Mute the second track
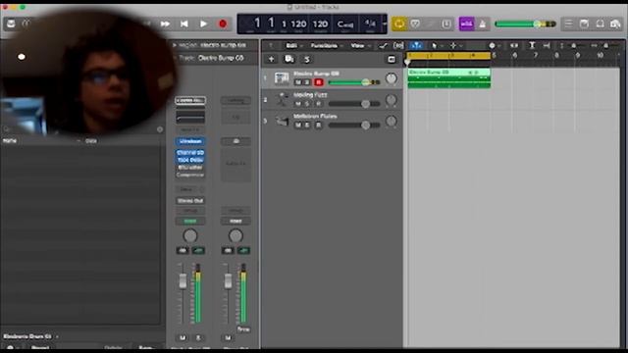 click(298, 104)
